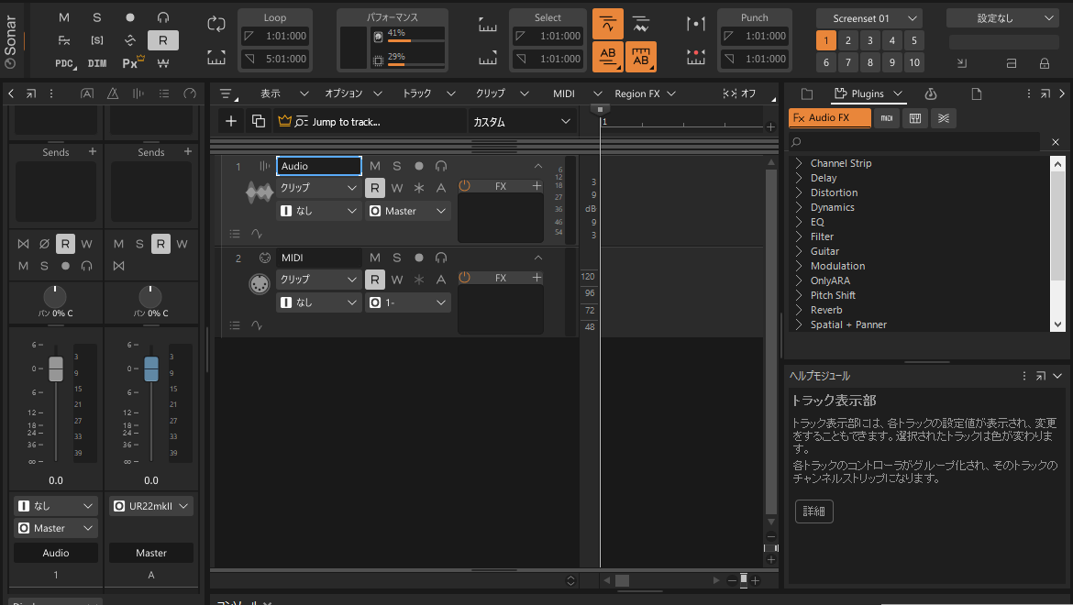Add an effect to the MIDI track FX bin
The height and width of the screenshot is (605, 1073).
[x=536, y=278]
